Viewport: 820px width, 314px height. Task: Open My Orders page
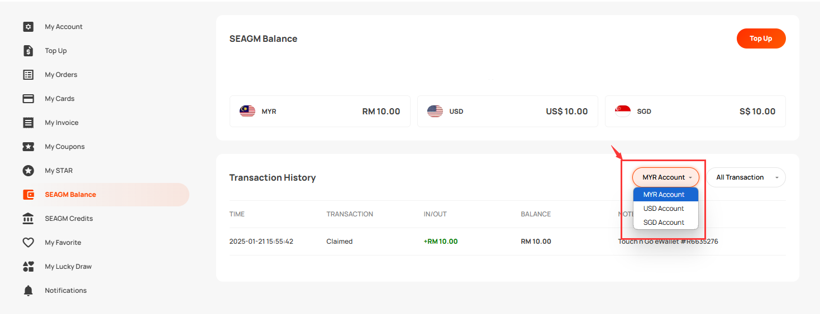(61, 75)
